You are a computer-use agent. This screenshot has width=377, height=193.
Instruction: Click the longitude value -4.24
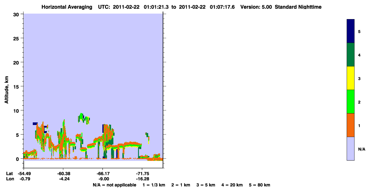[64, 179]
